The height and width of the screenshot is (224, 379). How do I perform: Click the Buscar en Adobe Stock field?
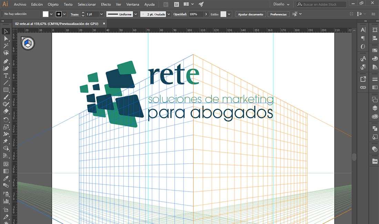click(x=321, y=4)
